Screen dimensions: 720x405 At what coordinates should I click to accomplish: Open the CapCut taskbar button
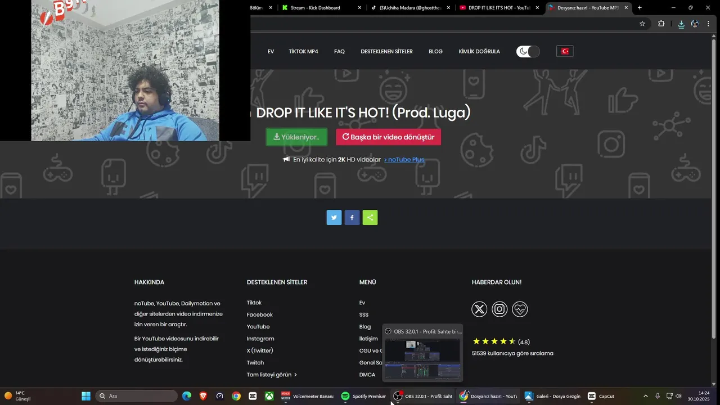pos(601,396)
